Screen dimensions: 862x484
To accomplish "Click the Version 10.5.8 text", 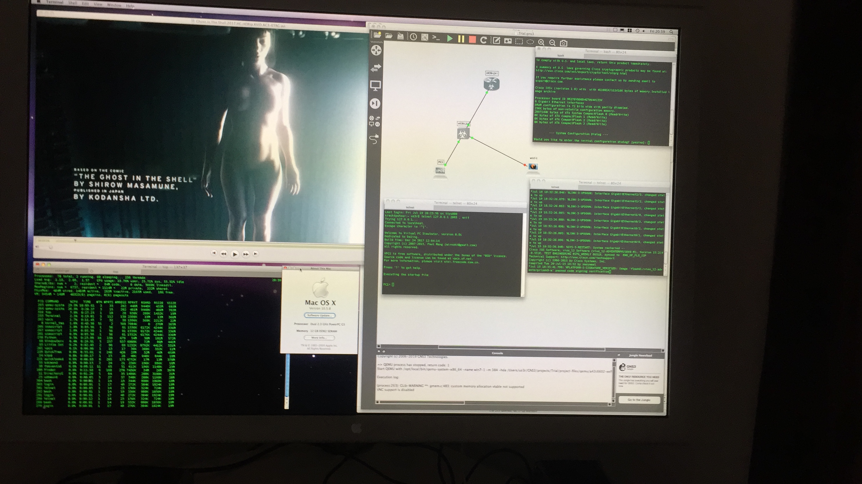I will tap(320, 308).
